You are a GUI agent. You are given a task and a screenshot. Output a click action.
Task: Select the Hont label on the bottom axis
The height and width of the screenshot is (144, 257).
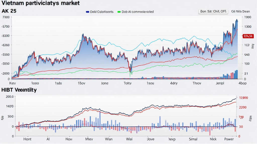[x=27, y=139]
